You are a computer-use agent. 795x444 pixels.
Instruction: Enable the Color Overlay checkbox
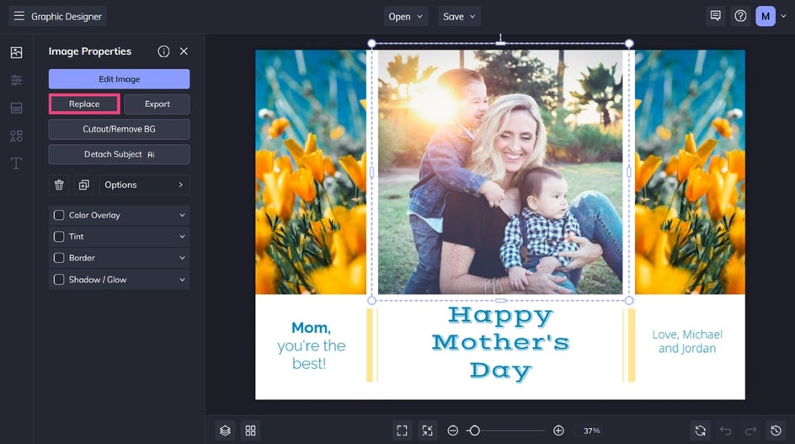pyautogui.click(x=59, y=215)
